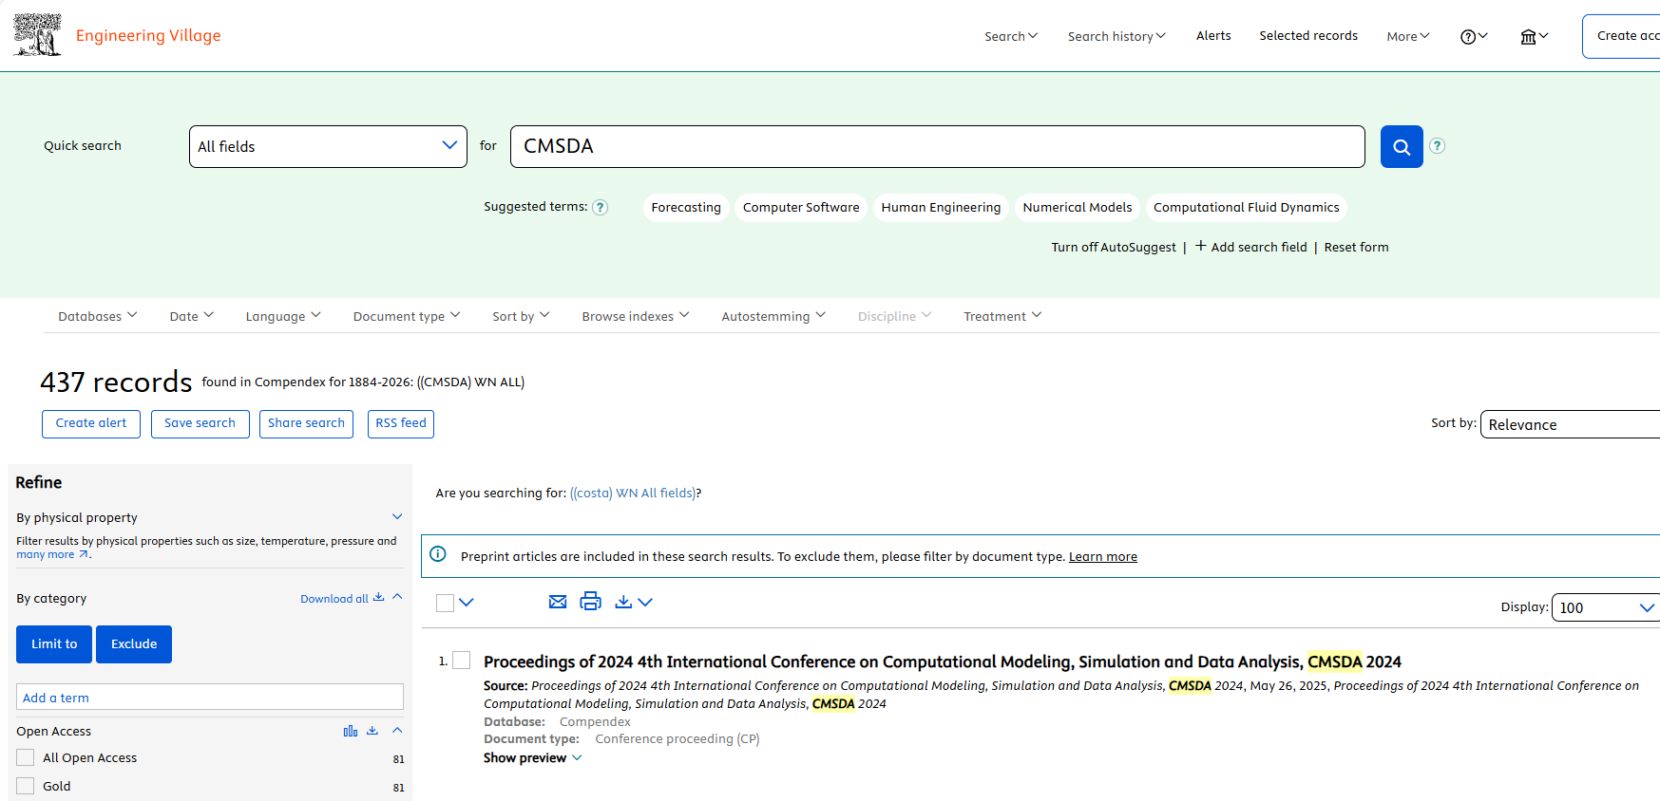Open the Sort by Relevance dropdown
The image size is (1660, 801).
[x=1570, y=424]
